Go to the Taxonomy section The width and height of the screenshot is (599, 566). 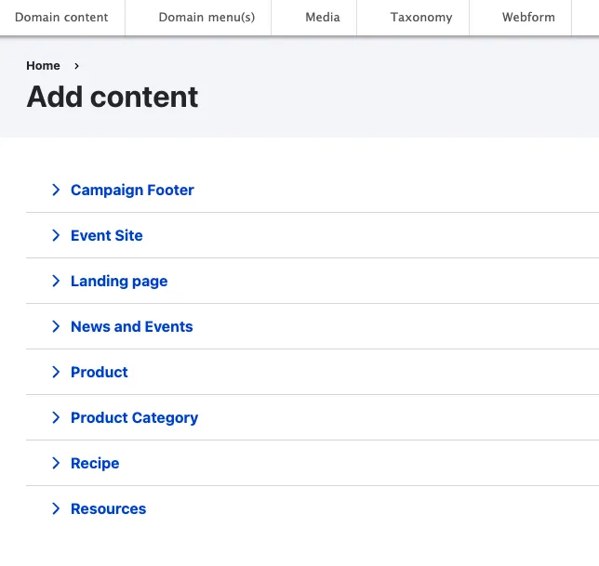(421, 18)
